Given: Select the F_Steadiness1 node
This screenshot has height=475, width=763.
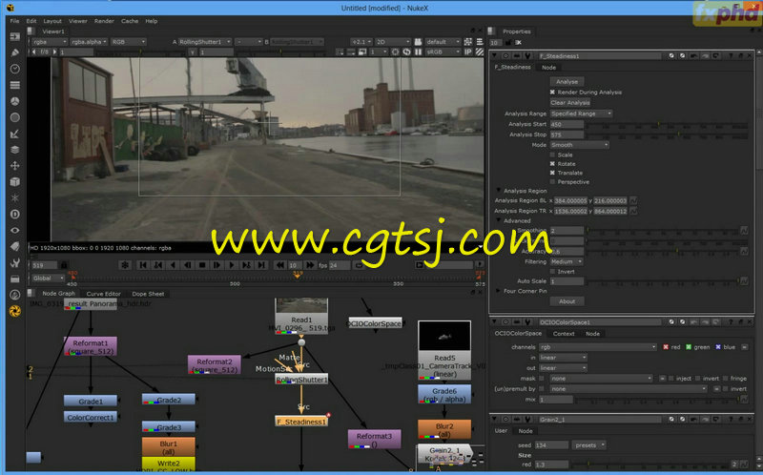Looking at the screenshot, I should tap(301, 422).
